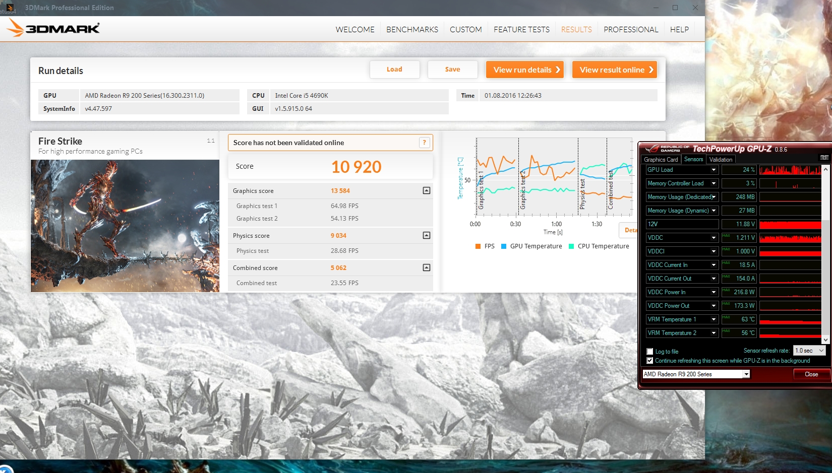Open the VRM Temperature 2 dropdown
The width and height of the screenshot is (832, 473).
(714, 333)
